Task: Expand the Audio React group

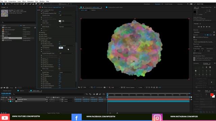Action: [39, 36]
